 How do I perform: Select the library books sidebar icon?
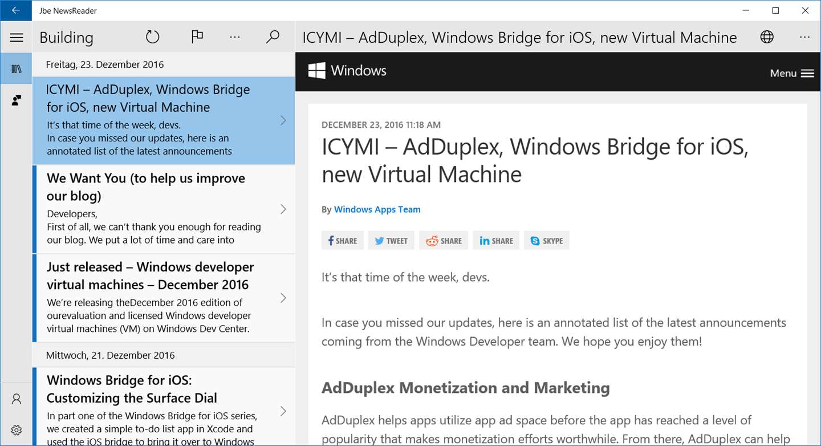(17, 69)
